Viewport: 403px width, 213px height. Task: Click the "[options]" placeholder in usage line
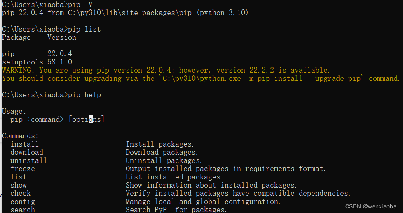tap(87, 119)
